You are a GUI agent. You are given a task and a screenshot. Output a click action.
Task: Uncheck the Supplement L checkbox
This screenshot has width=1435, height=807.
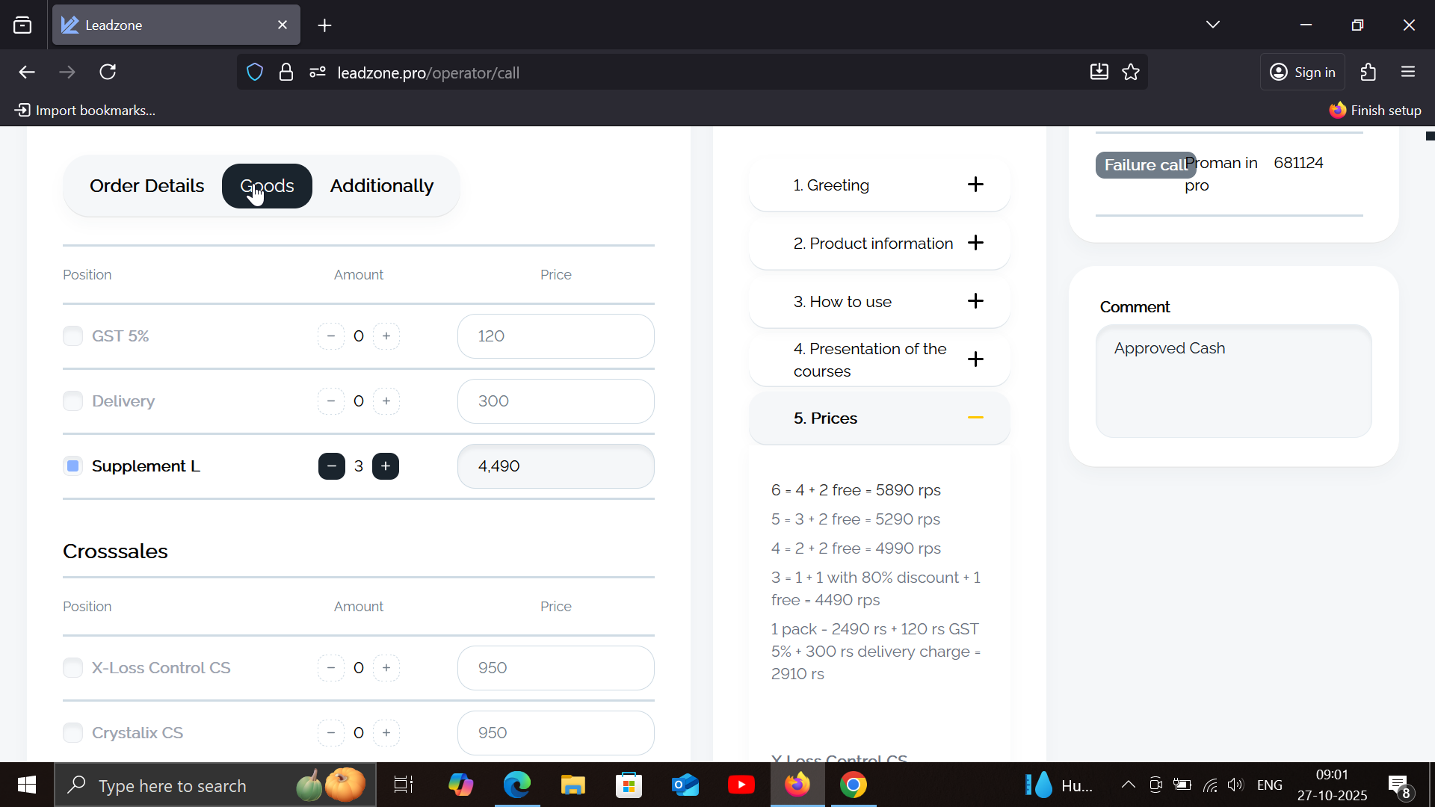(72, 466)
